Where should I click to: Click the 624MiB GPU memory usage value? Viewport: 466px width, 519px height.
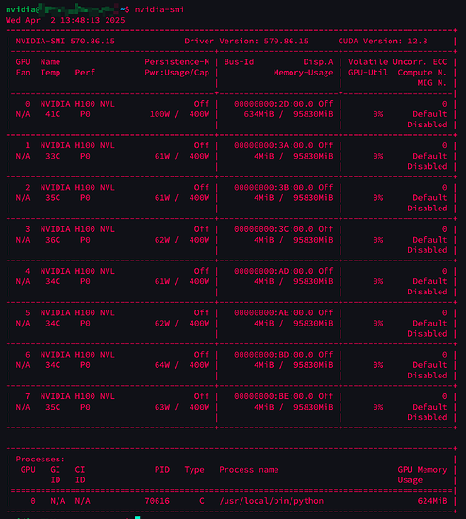tap(432, 501)
